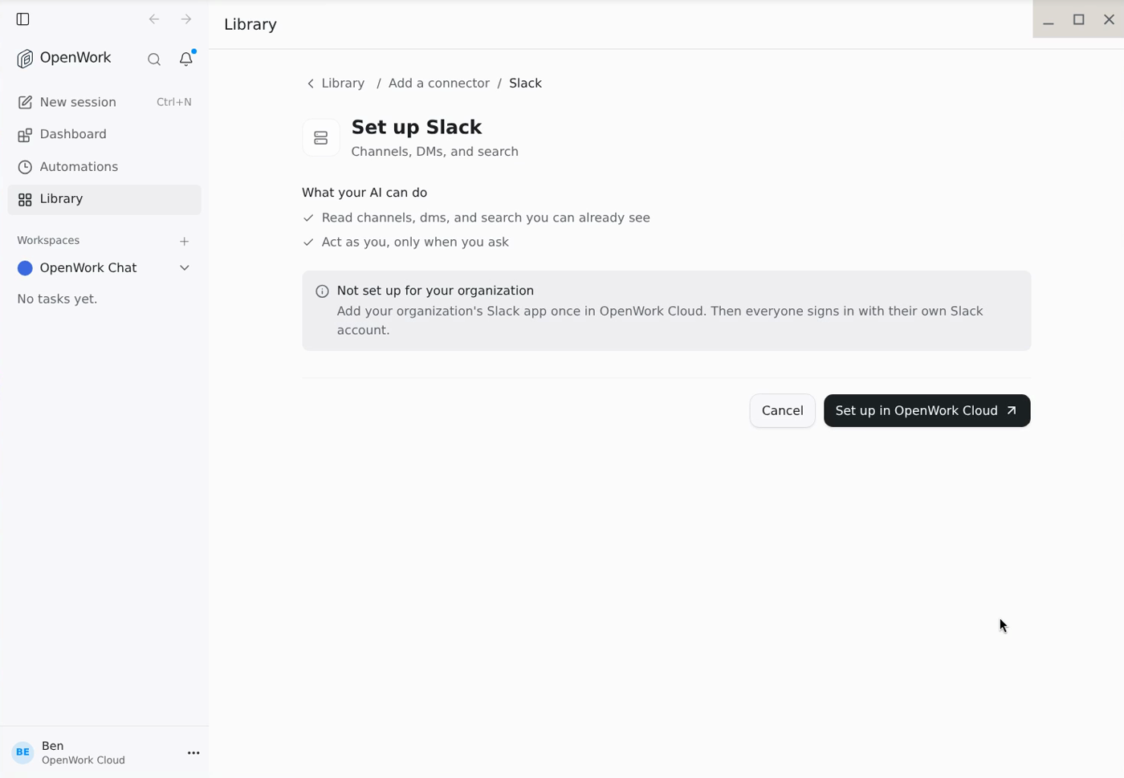Cancel the Slack setup

782,411
